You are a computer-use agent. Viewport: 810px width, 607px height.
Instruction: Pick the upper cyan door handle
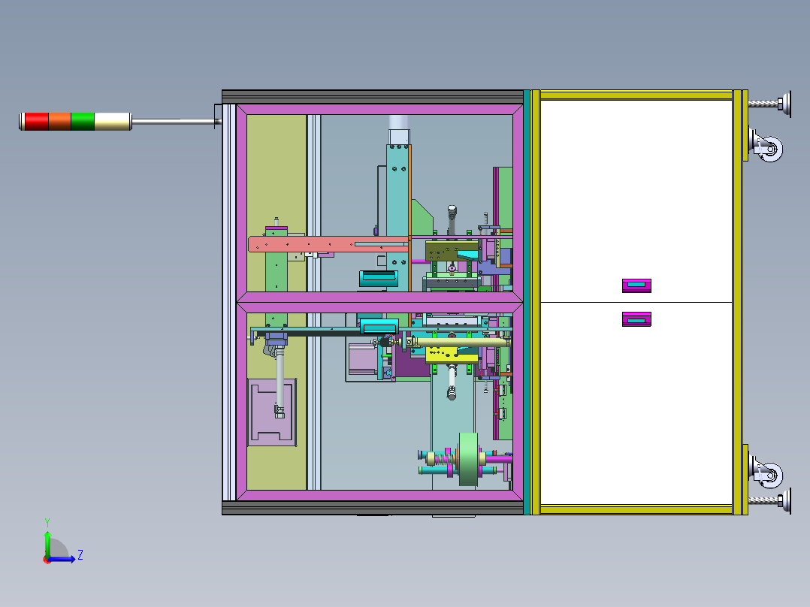point(379,278)
